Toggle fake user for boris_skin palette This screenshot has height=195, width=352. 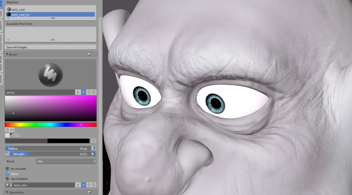pos(84,185)
